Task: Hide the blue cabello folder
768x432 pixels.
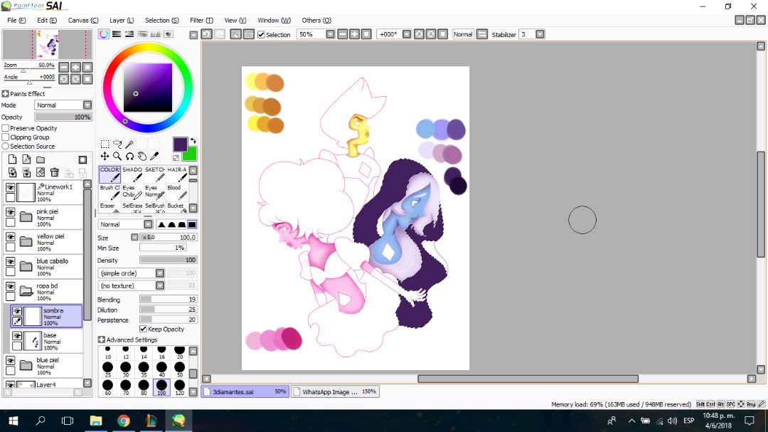Action: click(10, 262)
